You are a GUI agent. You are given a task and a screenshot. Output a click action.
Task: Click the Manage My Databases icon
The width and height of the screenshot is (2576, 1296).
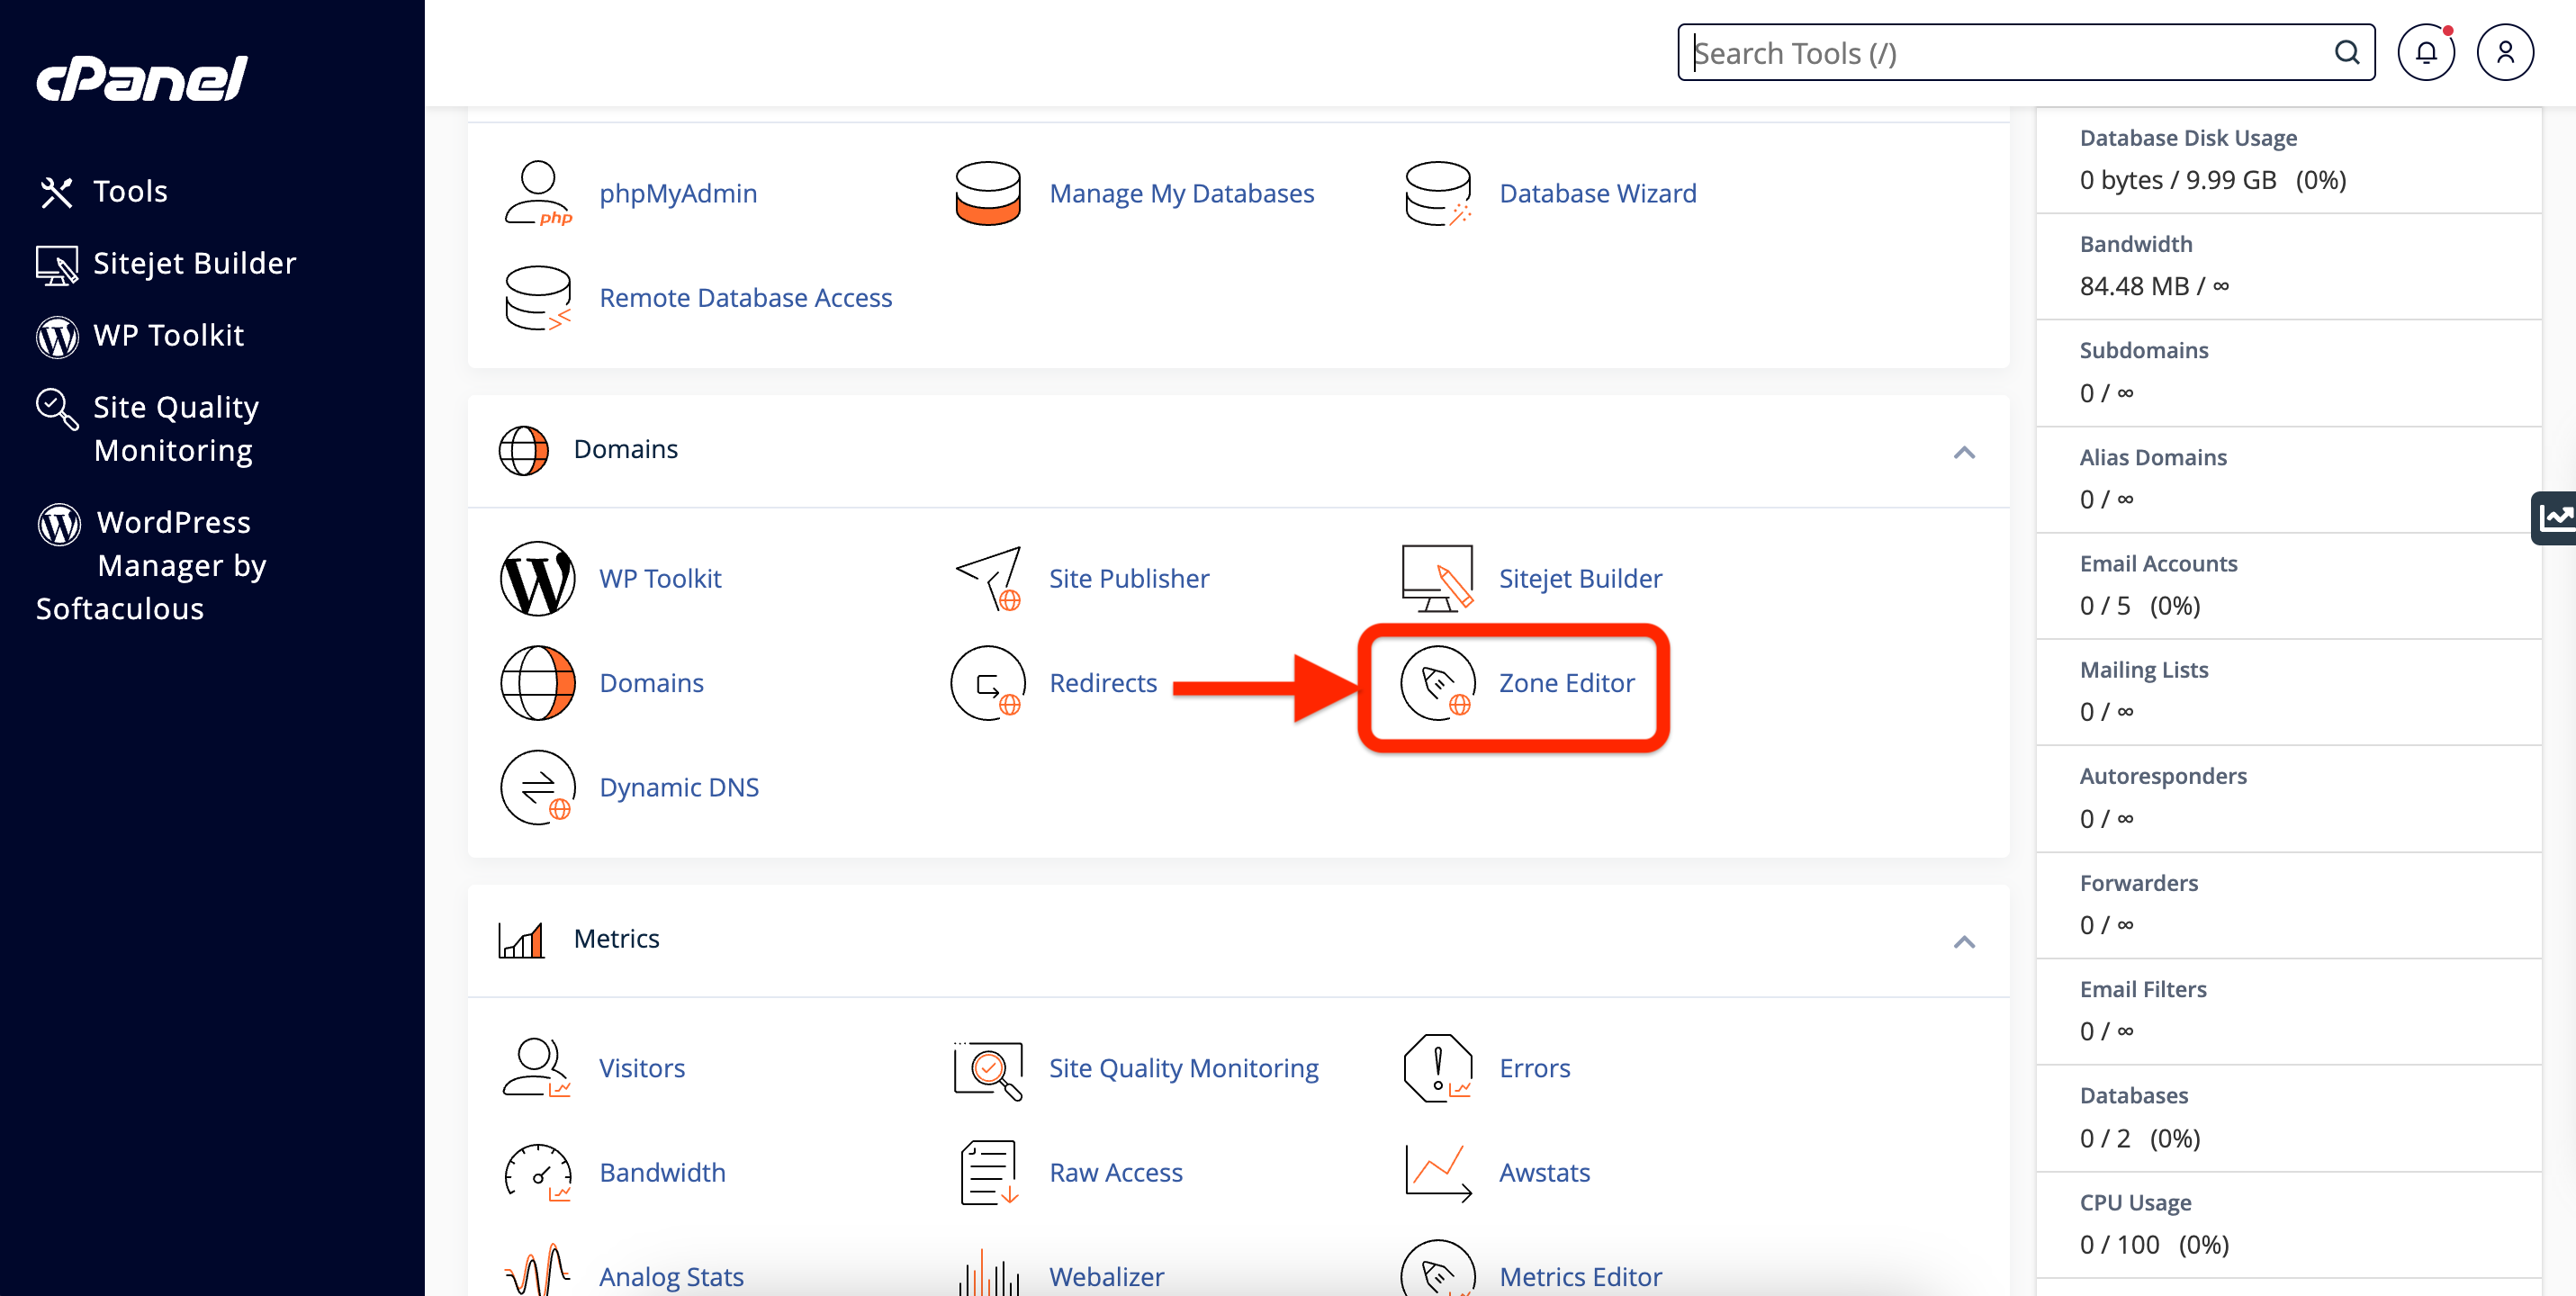click(x=987, y=193)
